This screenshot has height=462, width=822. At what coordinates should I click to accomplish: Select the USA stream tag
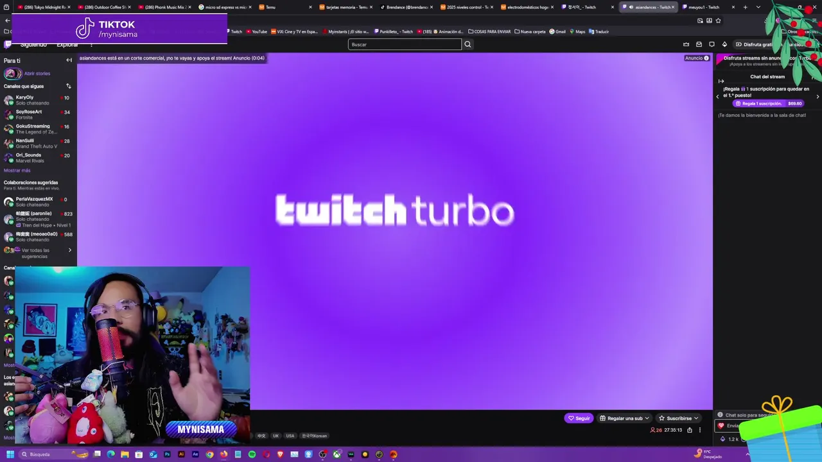(290, 436)
